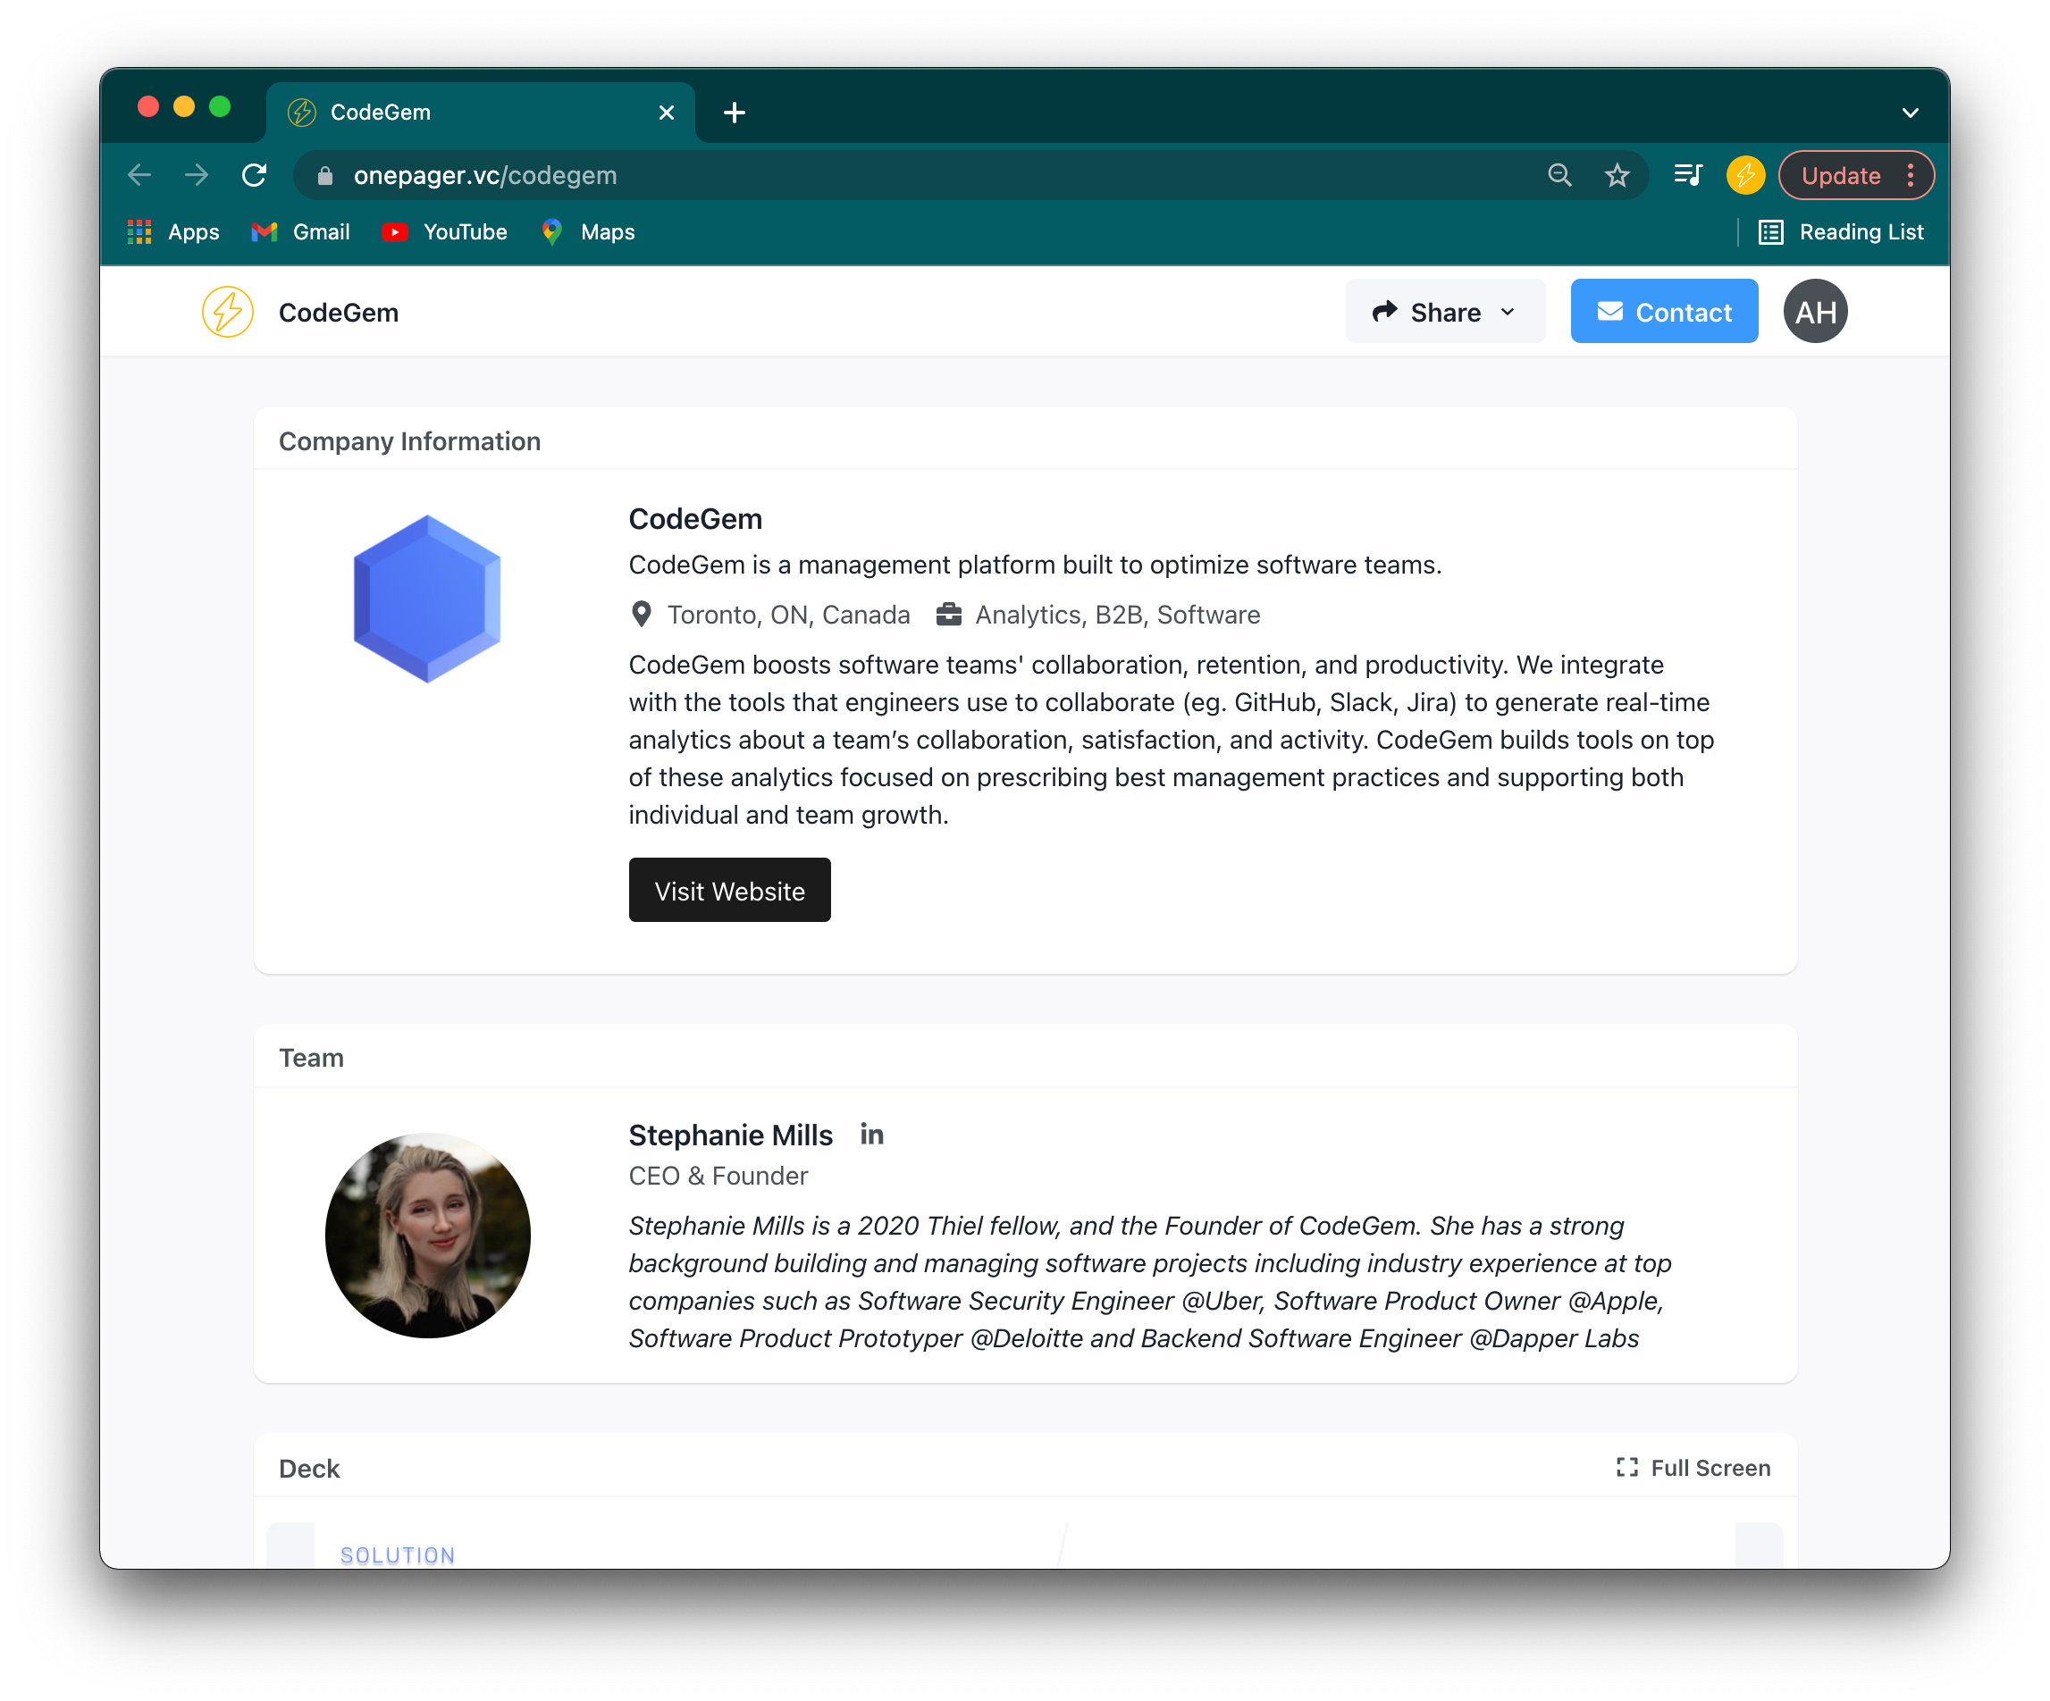Click the blue Contact button
Image resolution: width=2050 pixels, height=1701 pixels.
coord(1663,313)
